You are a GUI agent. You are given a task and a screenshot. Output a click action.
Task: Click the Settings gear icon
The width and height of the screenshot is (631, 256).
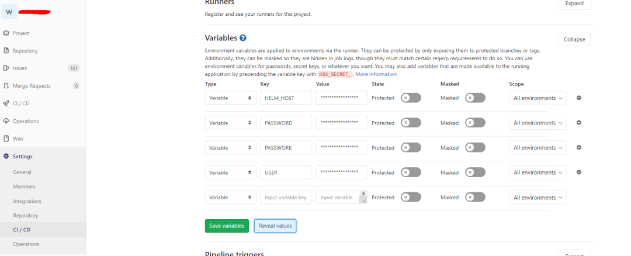click(x=6, y=157)
